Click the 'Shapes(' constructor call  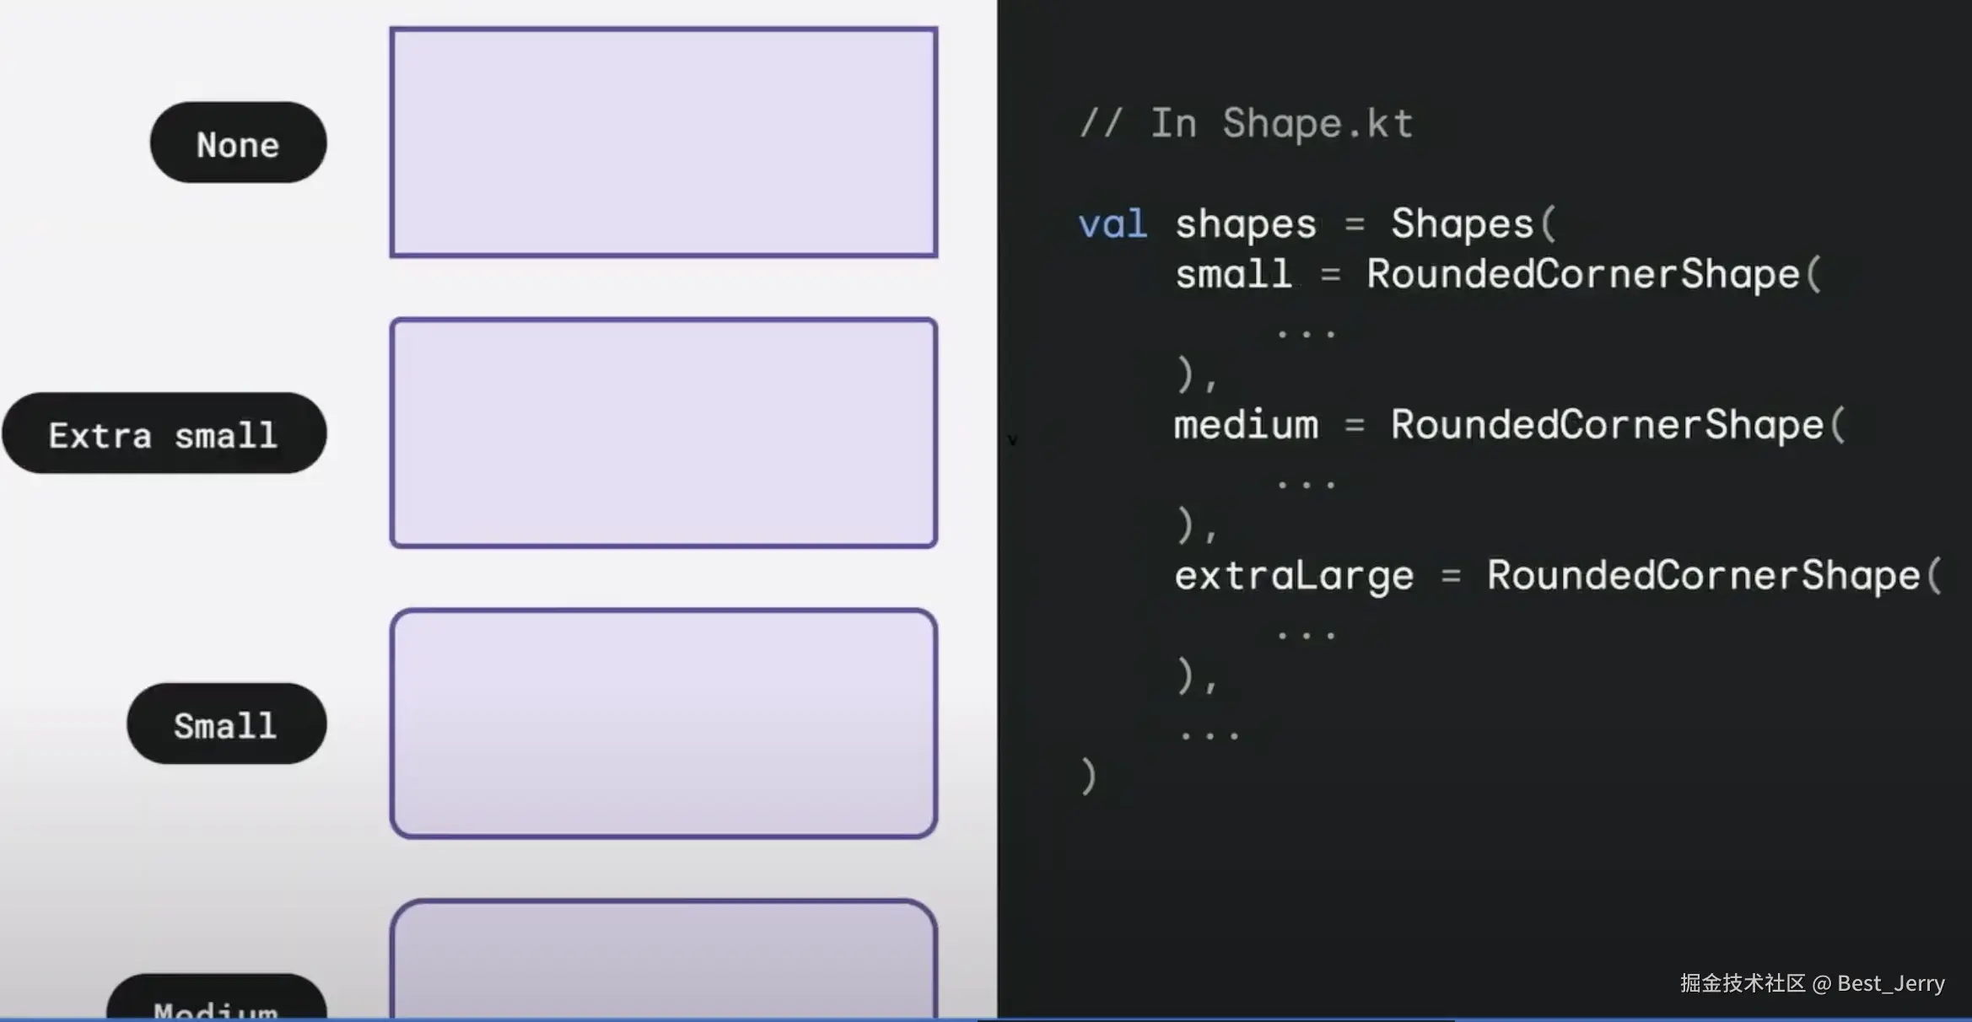1473,224
